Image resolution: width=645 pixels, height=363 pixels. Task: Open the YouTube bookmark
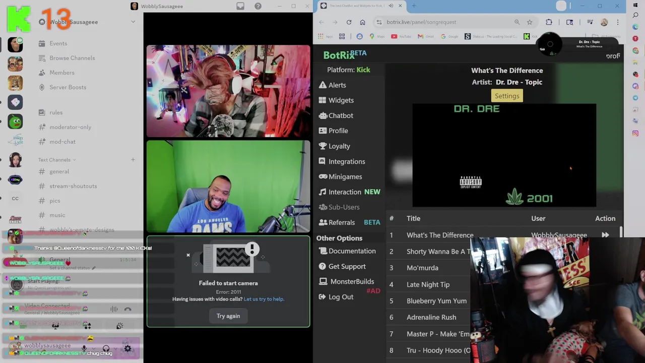(401, 36)
